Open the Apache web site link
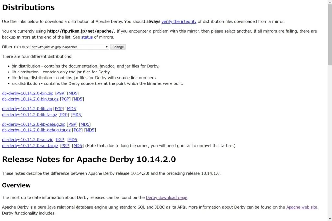Viewport: 332px width, 221px height. [302, 207]
